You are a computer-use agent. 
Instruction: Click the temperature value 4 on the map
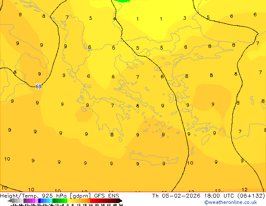[115, 18]
